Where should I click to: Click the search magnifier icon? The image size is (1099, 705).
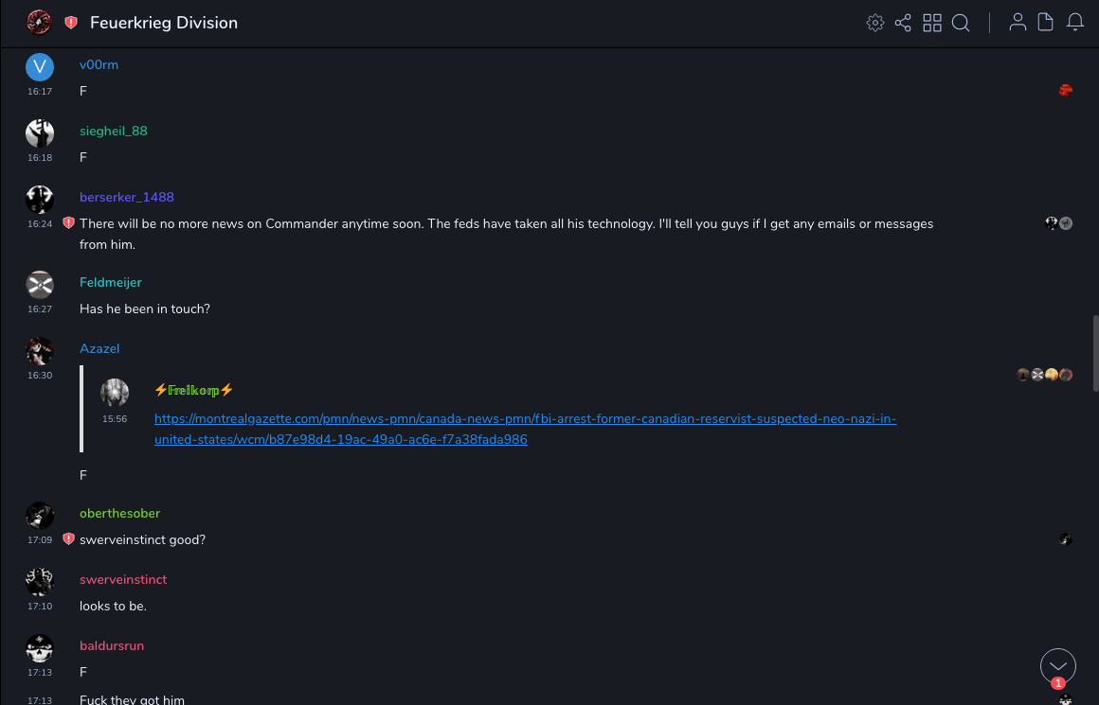961,23
